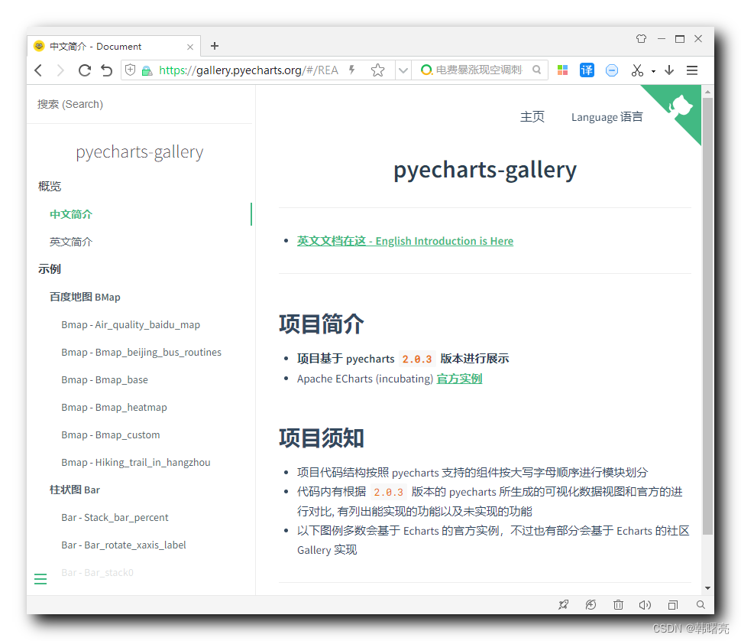This screenshot has width=741, height=641.
Task: Bookmark page with the star icon
Action: (377, 70)
